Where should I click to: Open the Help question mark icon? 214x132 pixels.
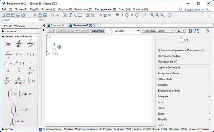(170, 15)
